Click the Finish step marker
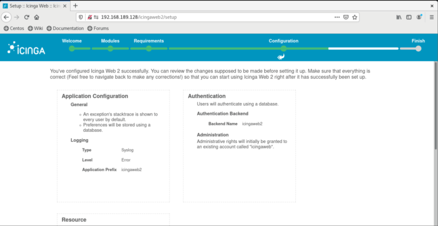438x226 pixels. 418,49
